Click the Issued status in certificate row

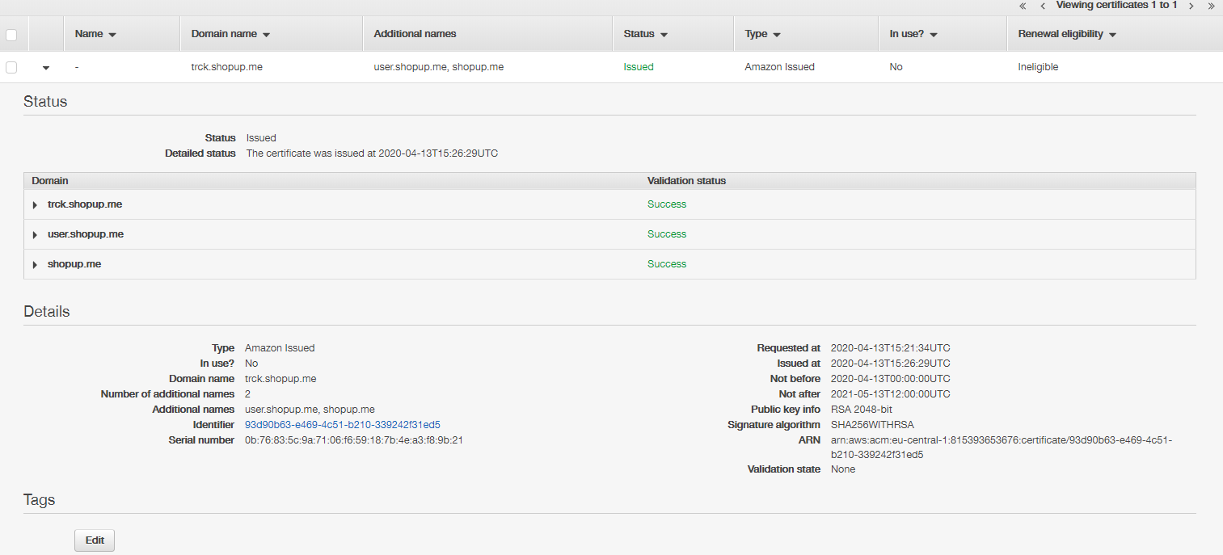point(639,67)
